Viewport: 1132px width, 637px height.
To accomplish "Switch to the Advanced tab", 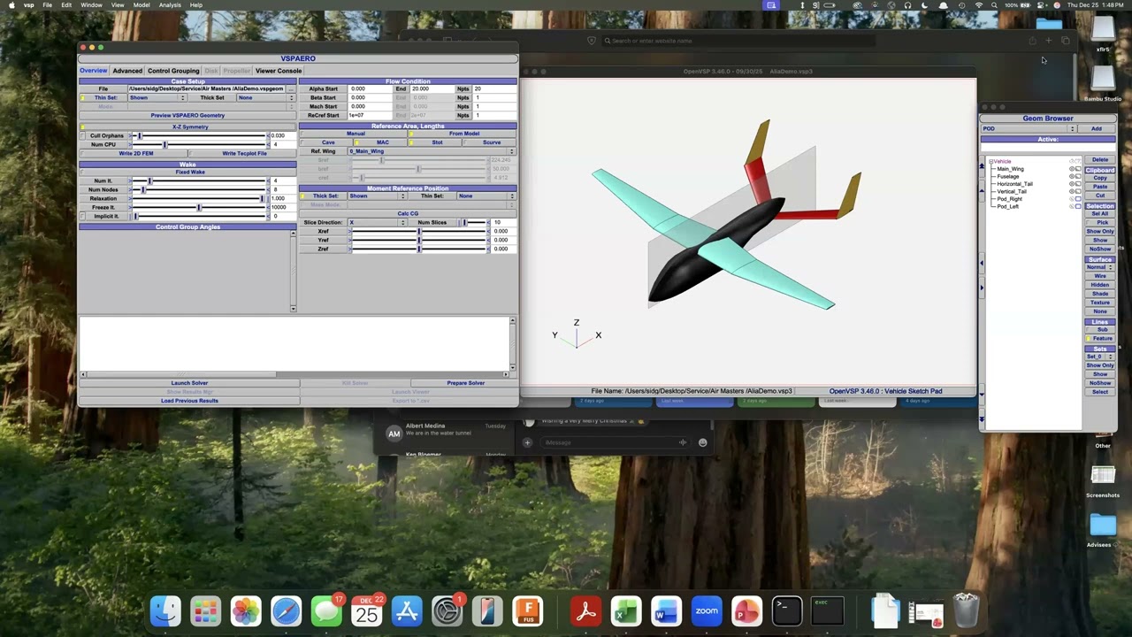I will click(x=127, y=71).
